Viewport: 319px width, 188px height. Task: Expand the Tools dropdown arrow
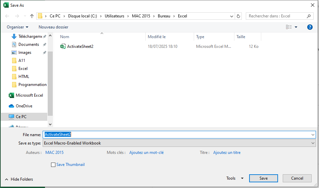242,178
